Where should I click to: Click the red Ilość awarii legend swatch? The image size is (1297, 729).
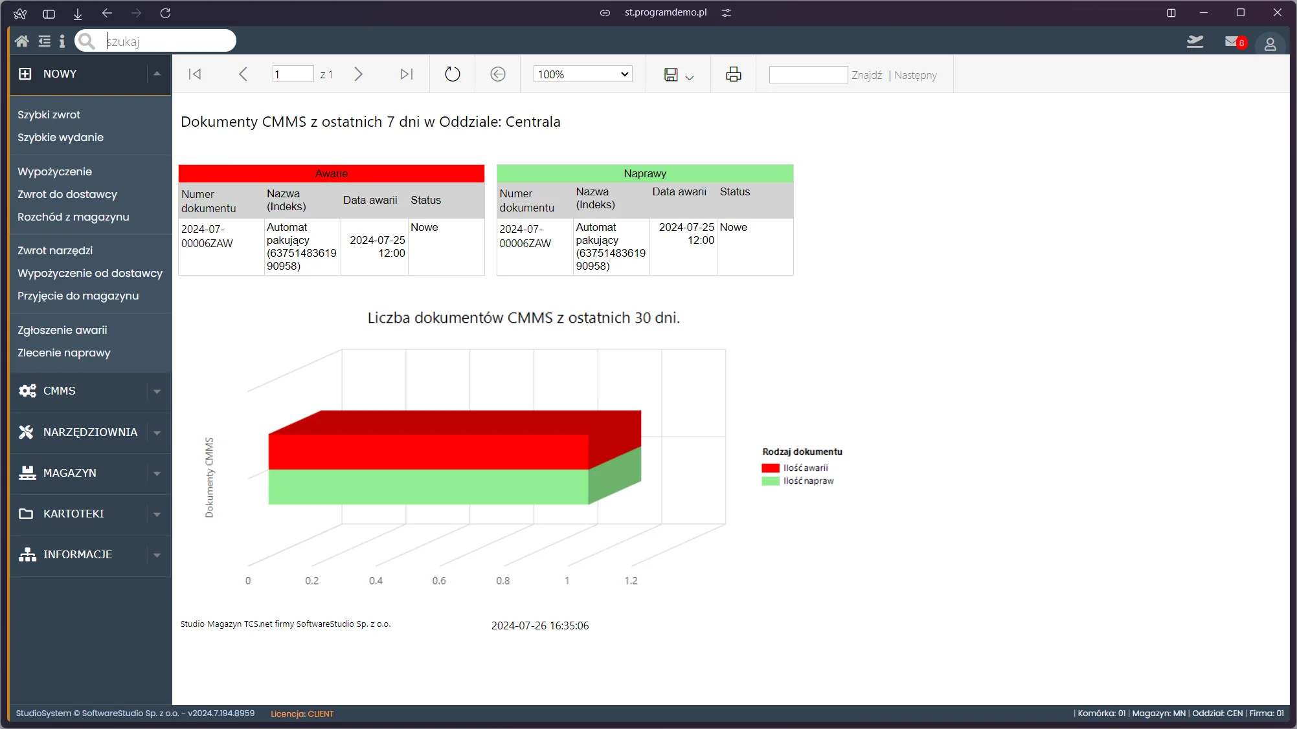[x=770, y=468]
